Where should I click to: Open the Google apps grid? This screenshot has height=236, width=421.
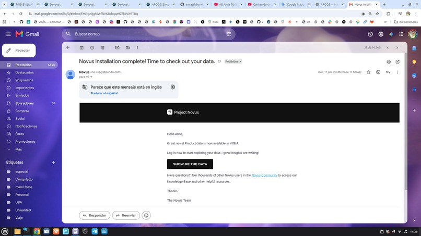[401, 34]
